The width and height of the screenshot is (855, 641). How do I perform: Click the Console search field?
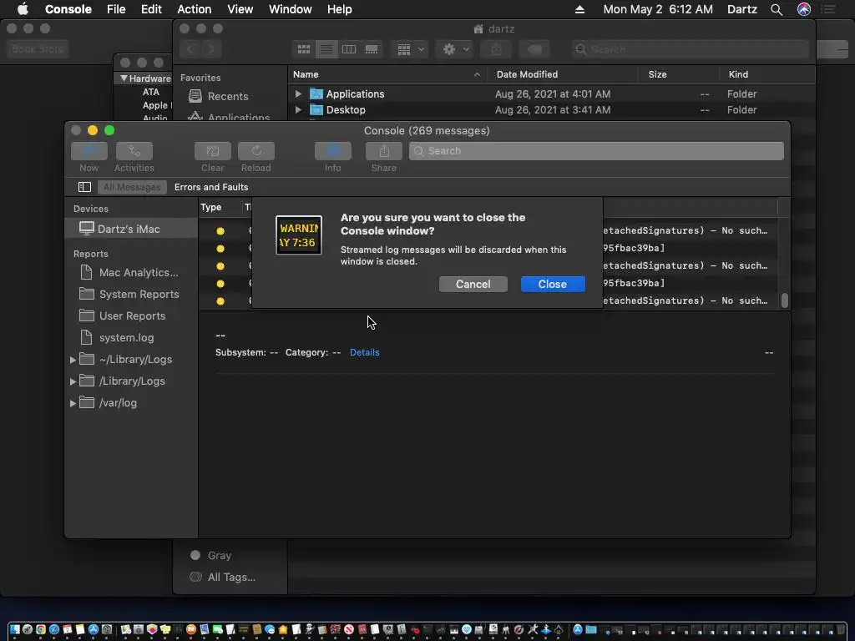(x=596, y=151)
